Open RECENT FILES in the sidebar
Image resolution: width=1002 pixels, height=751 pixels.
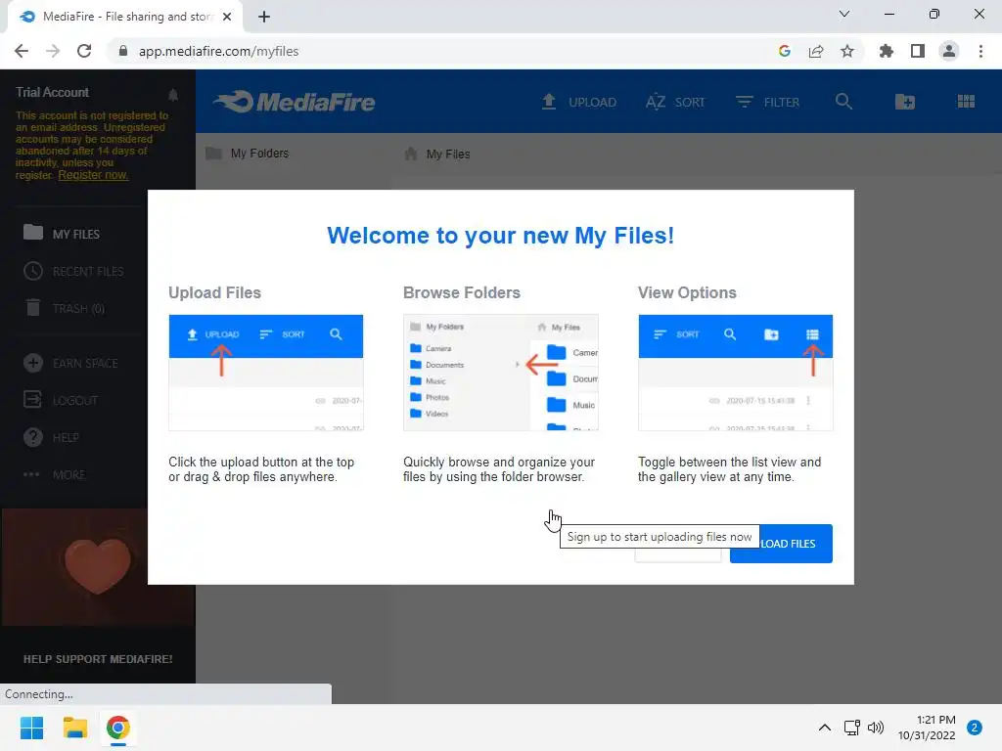(x=73, y=272)
